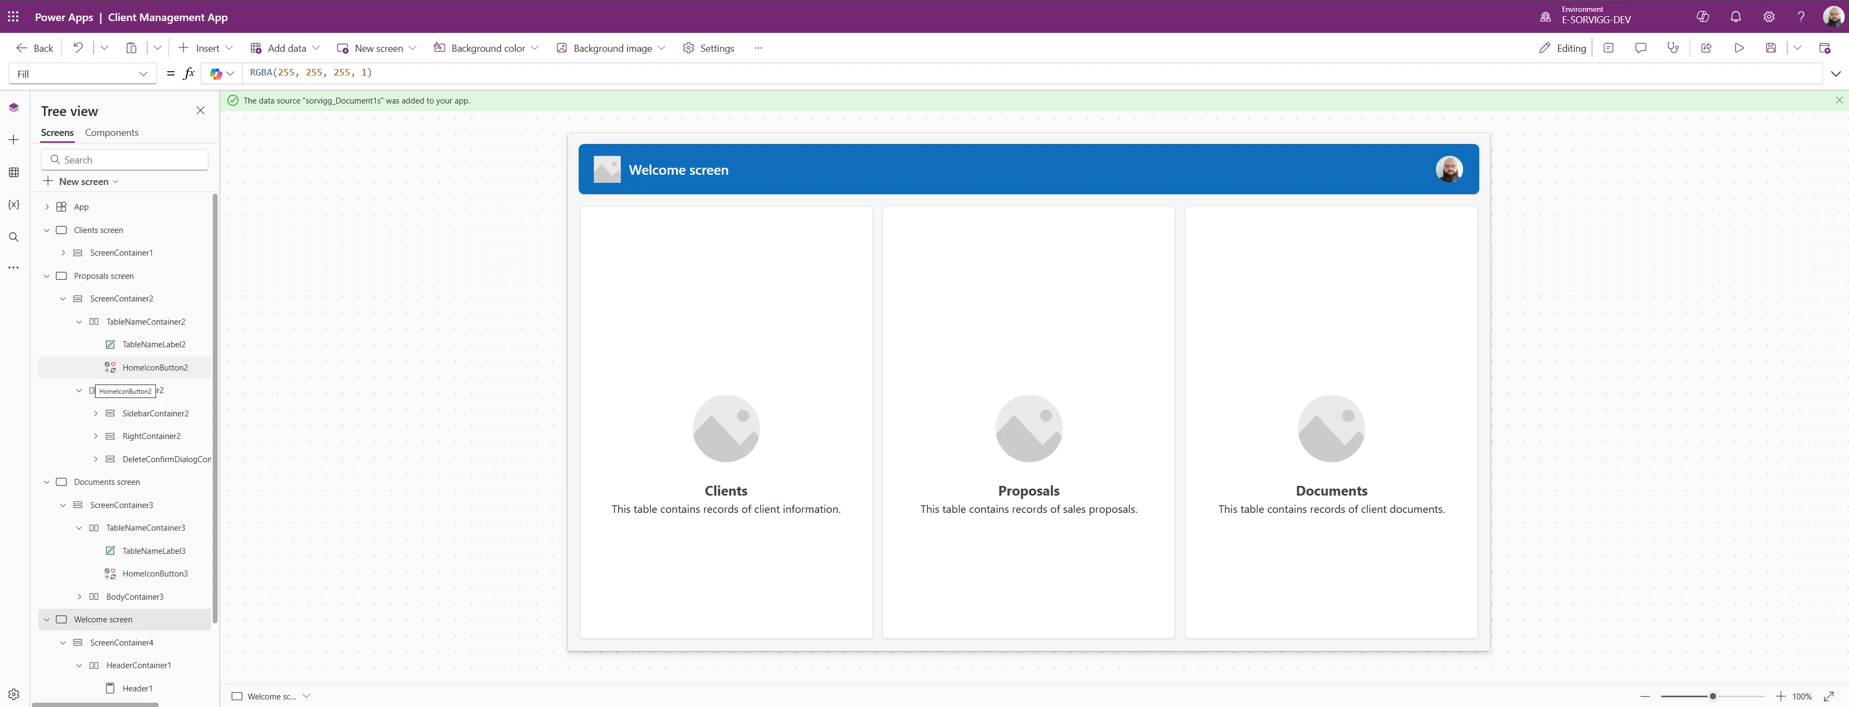Expand the formula bar chevron
This screenshot has height=707, width=1849.
1836,73
